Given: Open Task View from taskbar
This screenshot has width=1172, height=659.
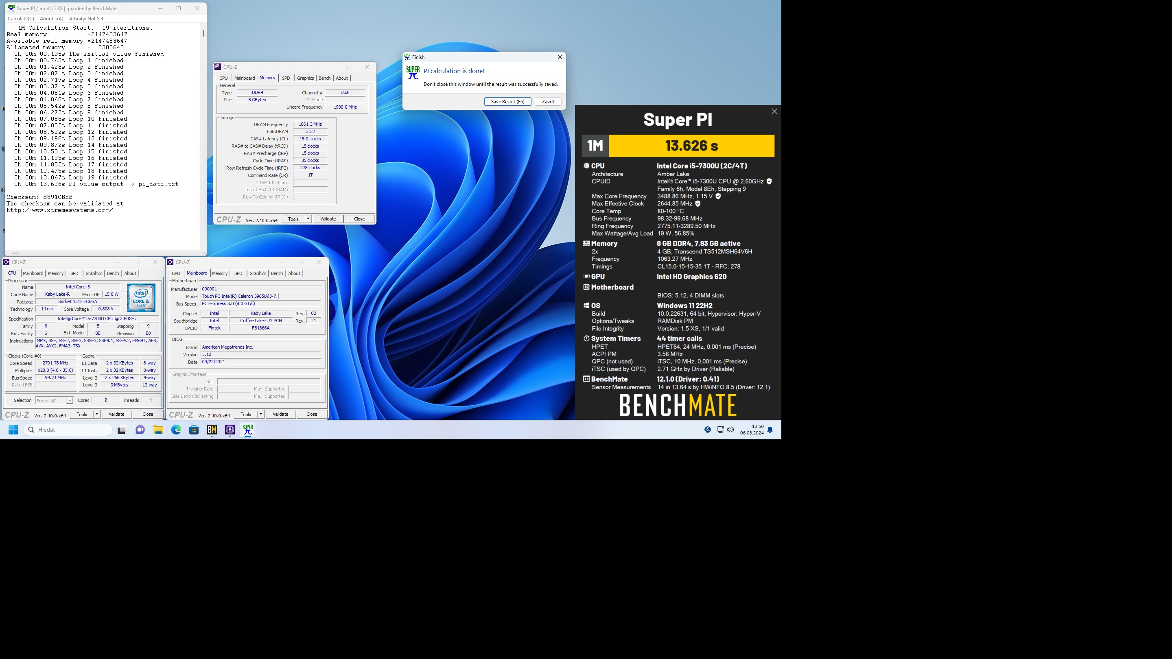Looking at the screenshot, I should (x=122, y=430).
